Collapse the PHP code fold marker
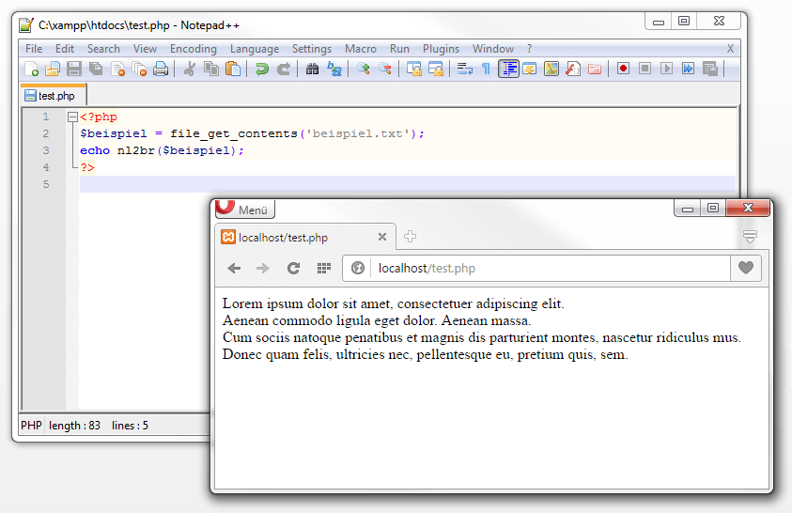Screen dimensions: 792x513 pyautogui.click(x=72, y=117)
